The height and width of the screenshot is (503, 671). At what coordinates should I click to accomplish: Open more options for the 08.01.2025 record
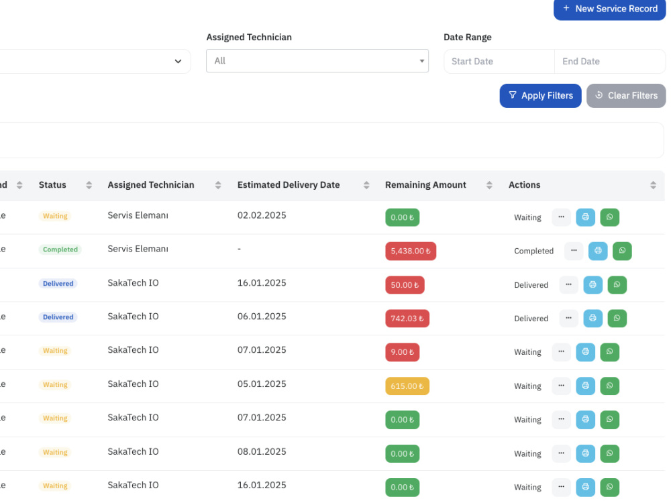pos(561,453)
